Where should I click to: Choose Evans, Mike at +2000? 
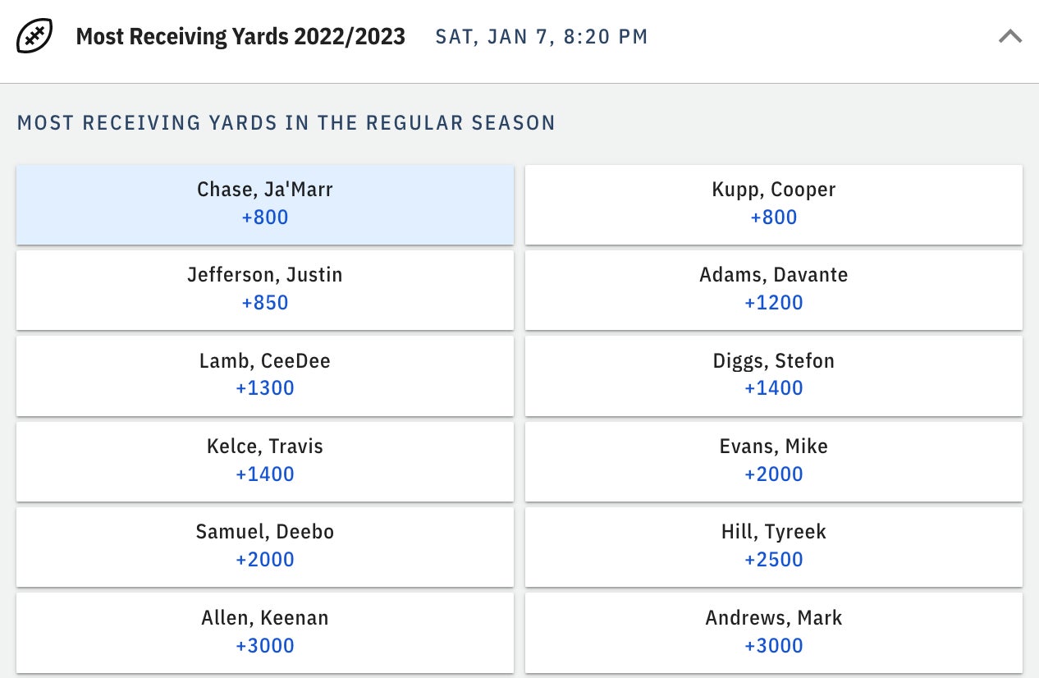pos(774,460)
